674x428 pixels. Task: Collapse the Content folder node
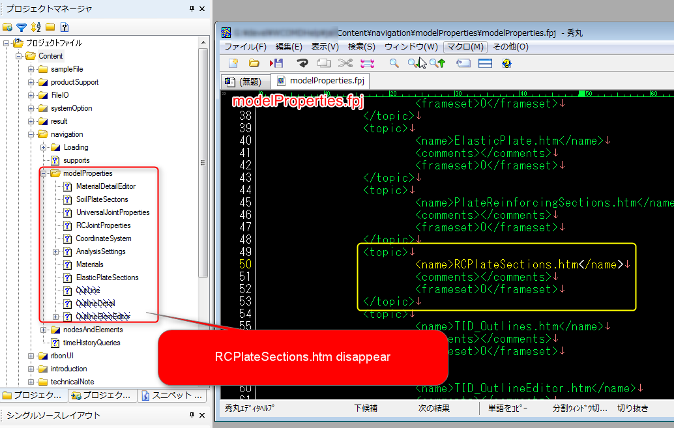[18, 56]
